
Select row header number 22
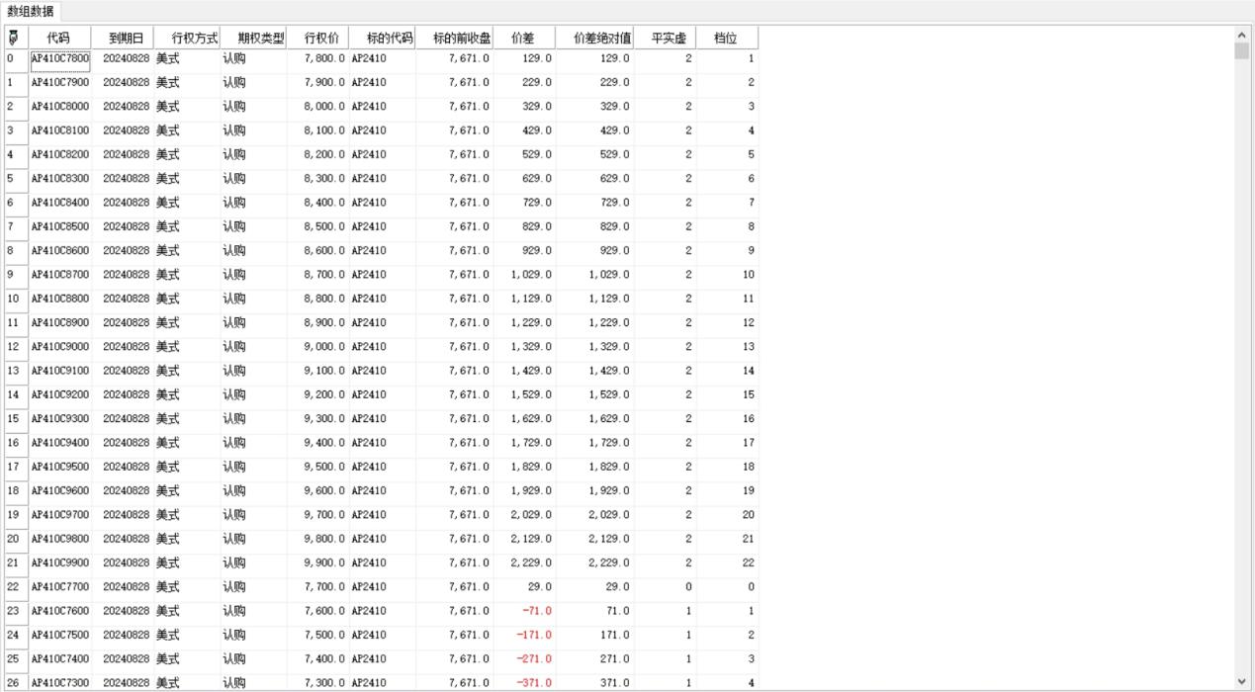click(x=16, y=587)
